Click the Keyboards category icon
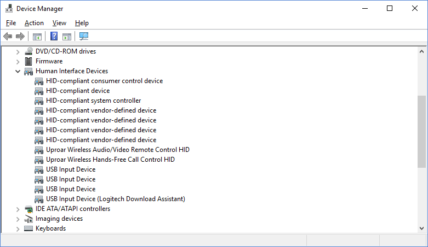Screen dimensions: 428x247 click(x=28, y=228)
